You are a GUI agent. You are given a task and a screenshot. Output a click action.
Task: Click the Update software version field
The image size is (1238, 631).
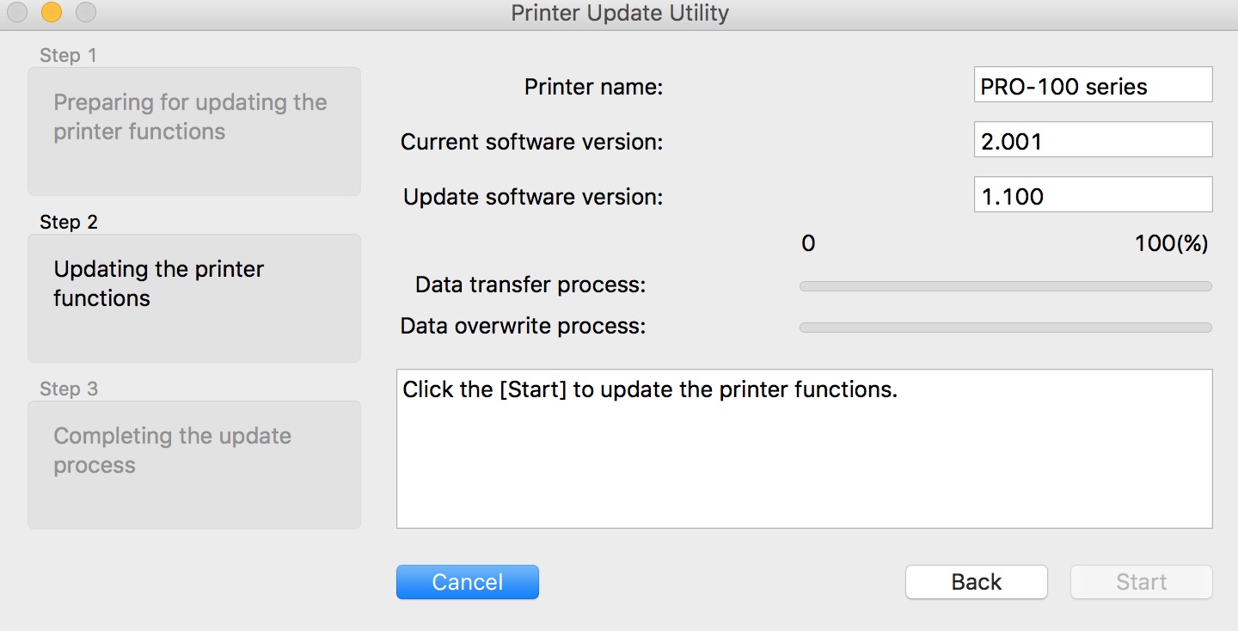(x=1092, y=194)
